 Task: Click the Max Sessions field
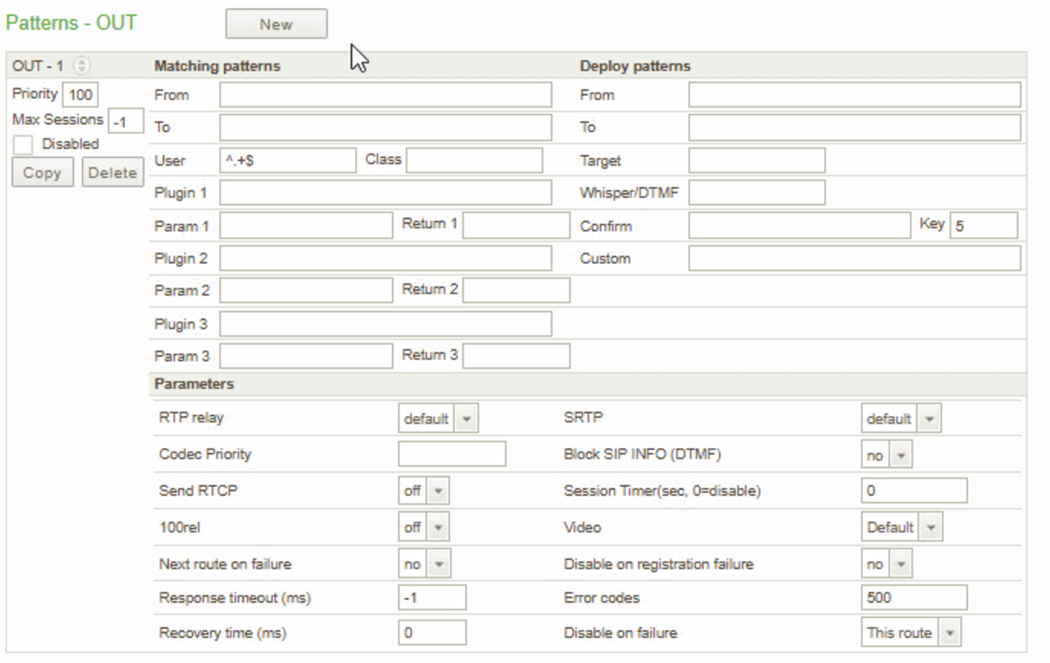click(x=126, y=122)
